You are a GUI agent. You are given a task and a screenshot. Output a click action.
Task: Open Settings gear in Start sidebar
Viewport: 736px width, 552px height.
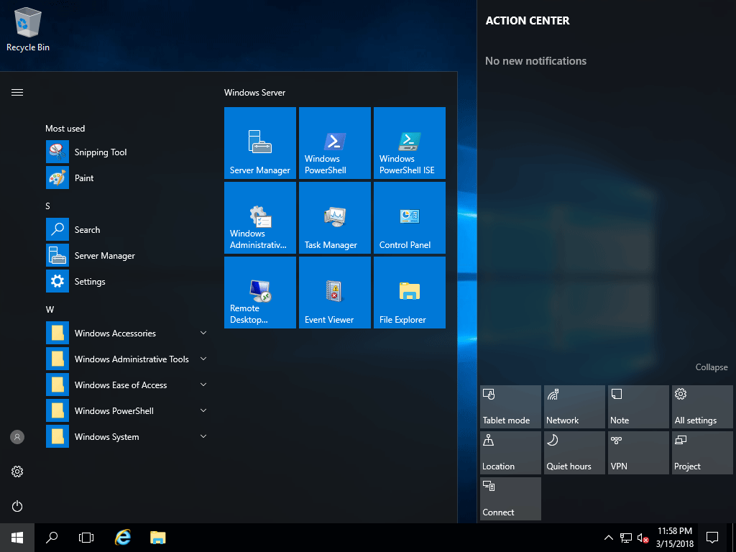(17, 471)
